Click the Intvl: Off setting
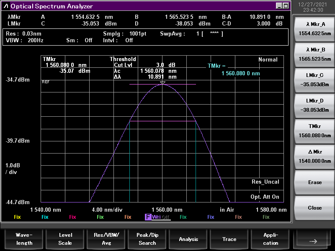Screen dimensions: 335x251 coord(118,40)
